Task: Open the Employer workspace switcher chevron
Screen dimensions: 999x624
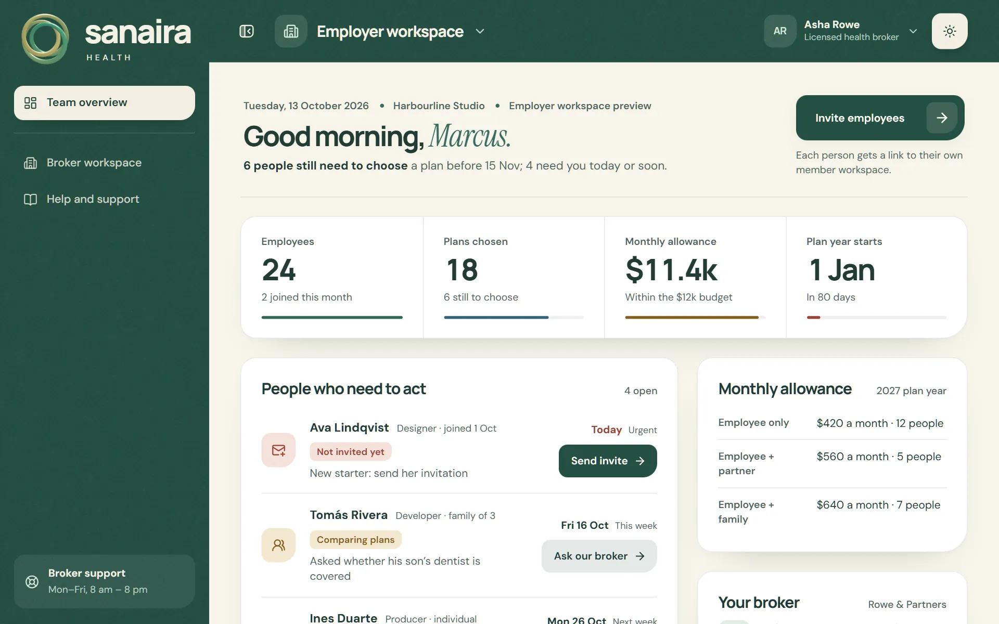Action: [x=480, y=31]
